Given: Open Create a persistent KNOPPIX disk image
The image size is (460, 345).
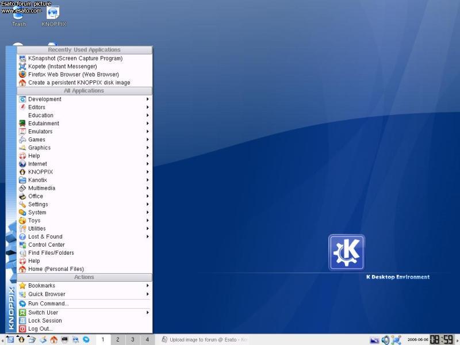Looking at the screenshot, I should (85, 82).
